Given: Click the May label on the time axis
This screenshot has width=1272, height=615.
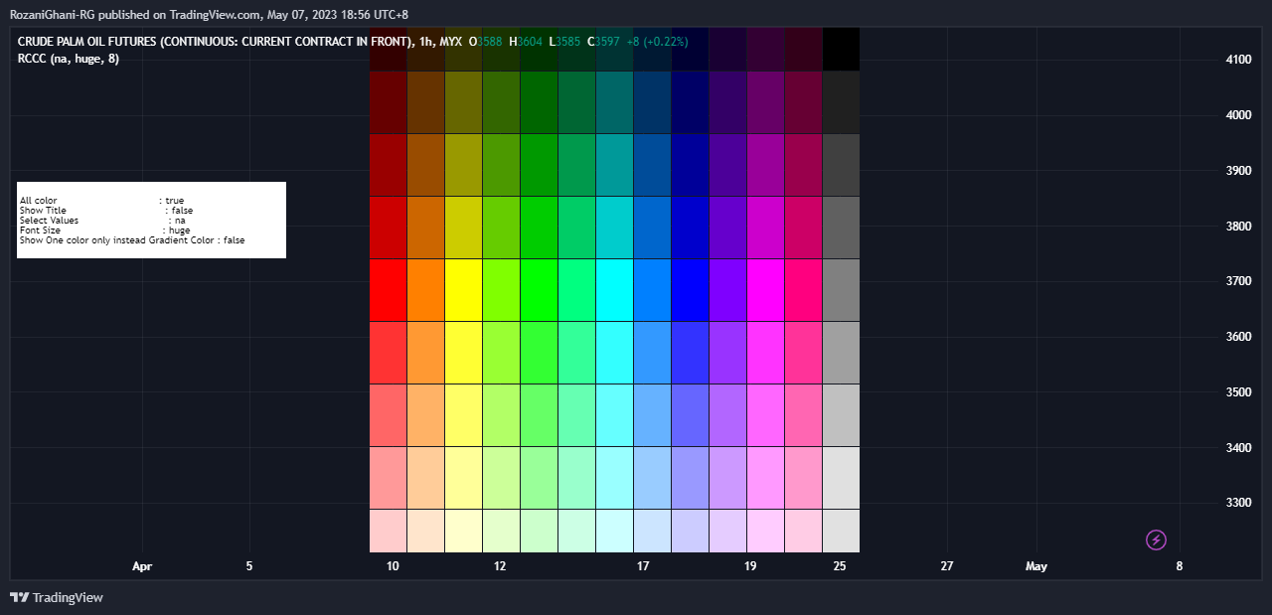Looking at the screenshot, I should tap(1036, 566).
